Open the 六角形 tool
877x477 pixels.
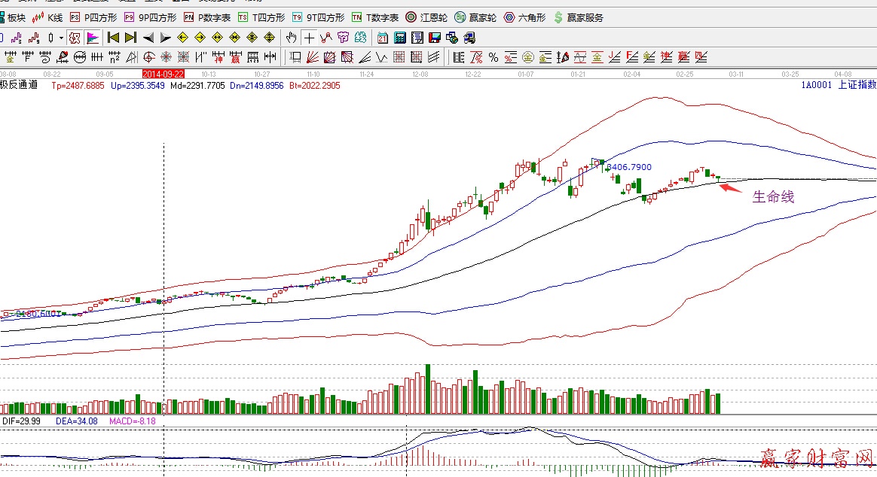pyautogui.click(x=524, y=17)
